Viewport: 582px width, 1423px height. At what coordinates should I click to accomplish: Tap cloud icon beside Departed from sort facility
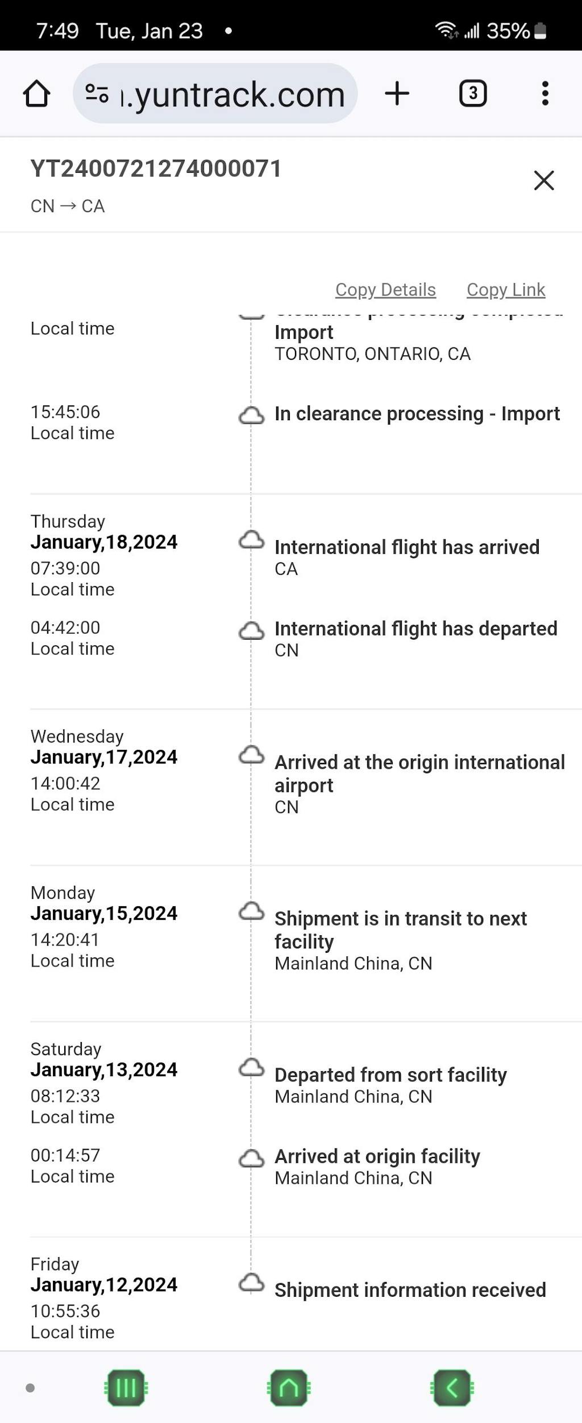point(251,1068)
